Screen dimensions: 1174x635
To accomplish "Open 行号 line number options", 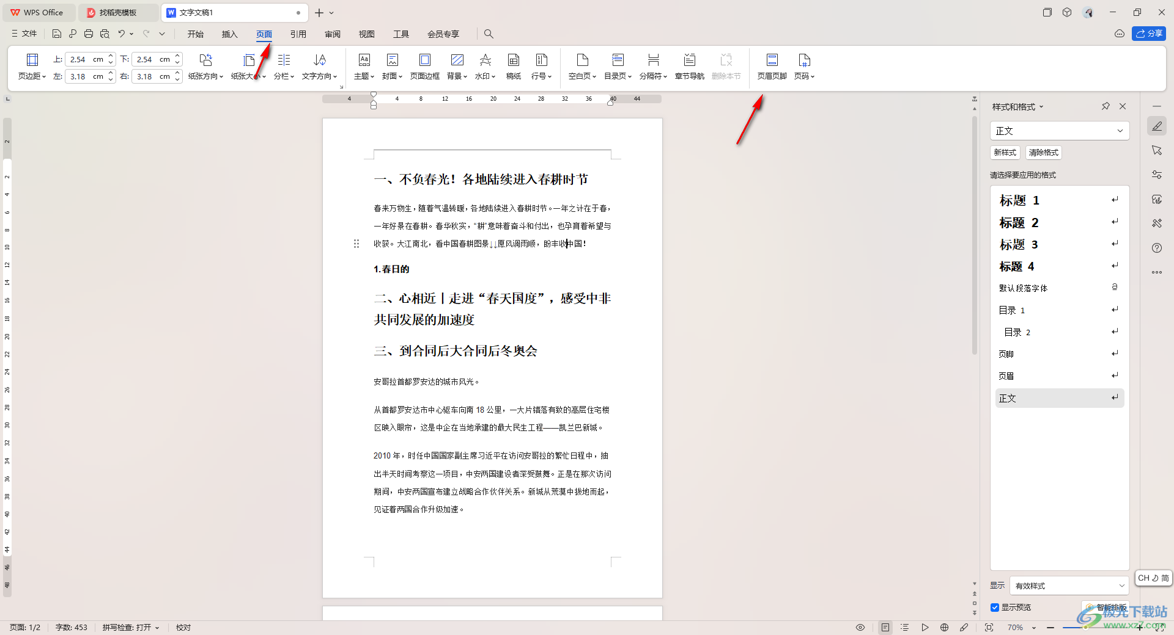I will 541,67.
